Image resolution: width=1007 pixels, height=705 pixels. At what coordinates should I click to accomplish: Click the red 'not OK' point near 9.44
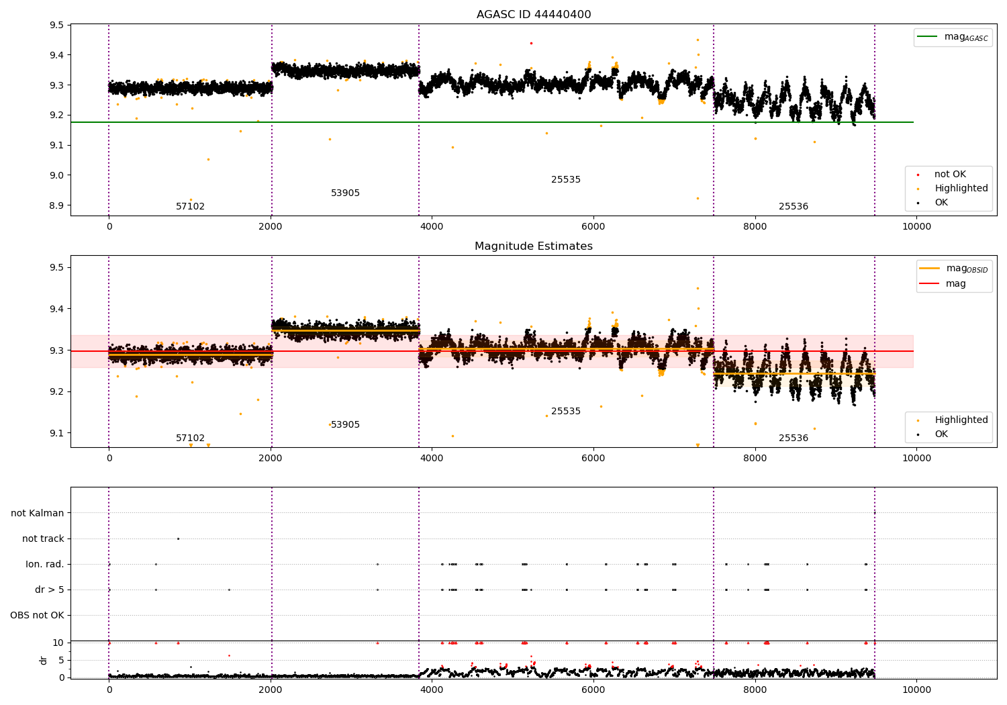[x=531, y=43]
